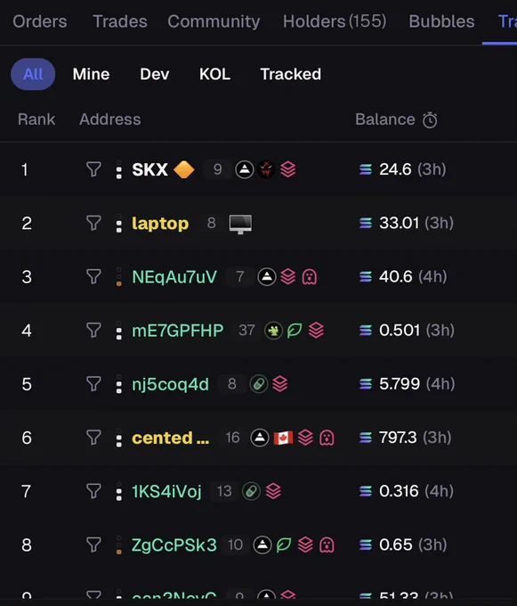517x606 pixels.
Task: Open three-dot menu for laptop row
Action: point(119,224)
